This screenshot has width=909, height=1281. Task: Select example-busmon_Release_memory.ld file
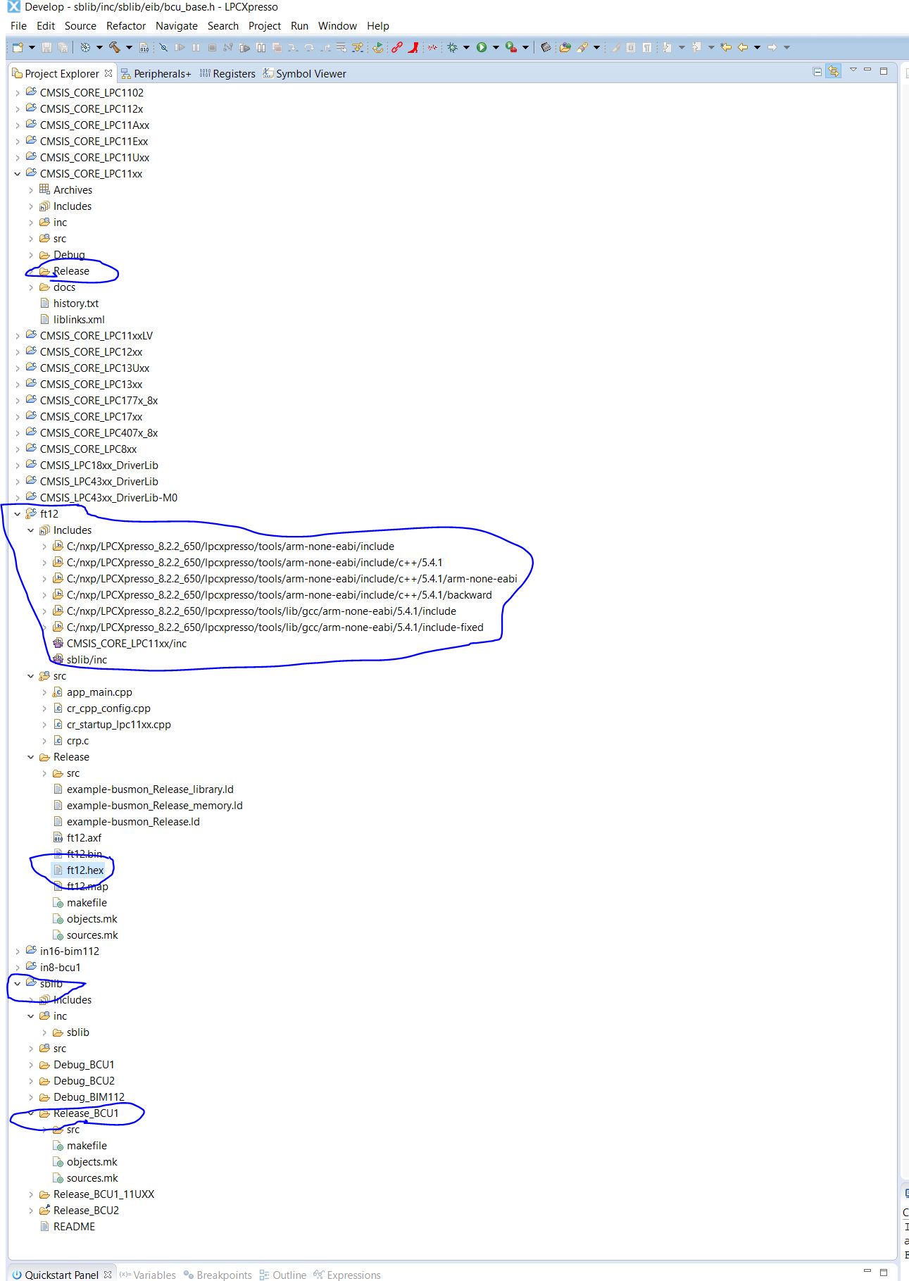click(154, 806)
